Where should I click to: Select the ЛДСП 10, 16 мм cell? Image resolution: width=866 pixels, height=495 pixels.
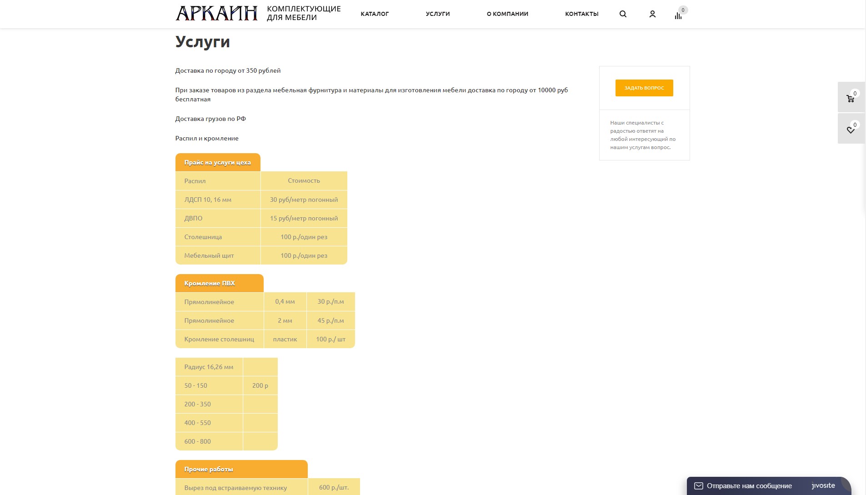pyautogui.click(x=218, y=200)
